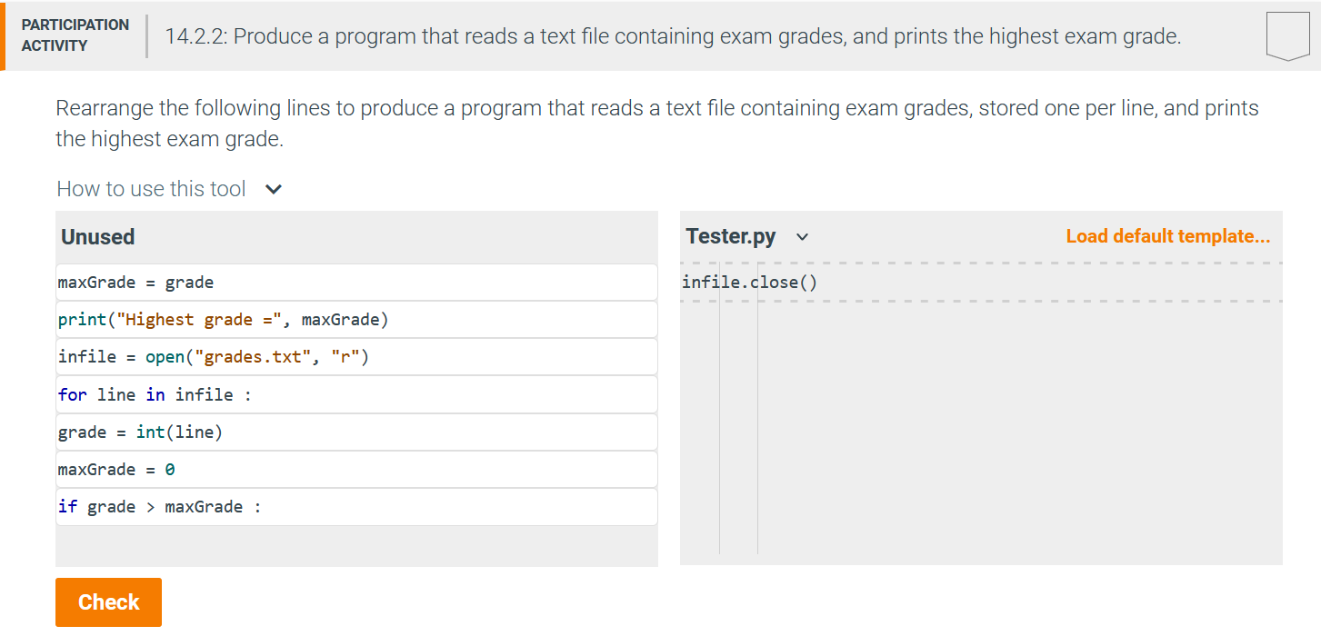Select the print Highest grade line
The image size is (1321, 636).
point(356,319)
